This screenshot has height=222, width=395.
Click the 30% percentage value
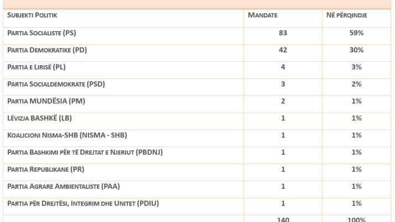tap(356, 50)
